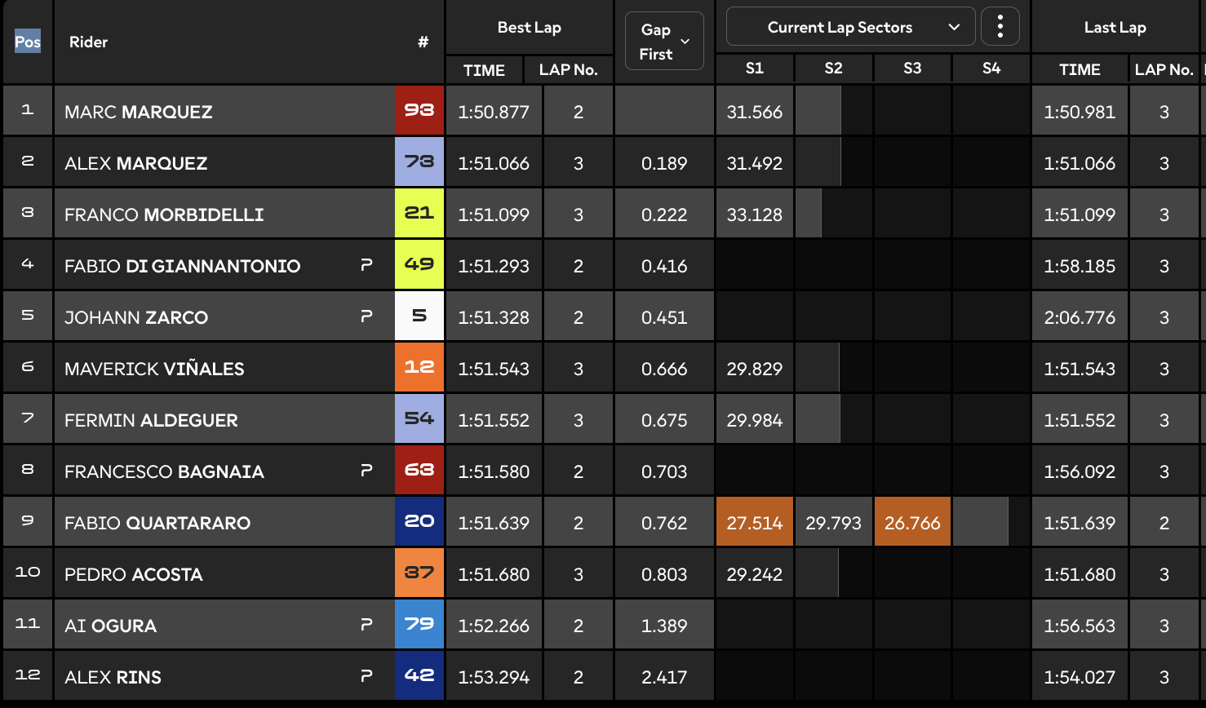Click the S1 sector column header
This screenshot has height=708, width=1206.
[755, 69]
